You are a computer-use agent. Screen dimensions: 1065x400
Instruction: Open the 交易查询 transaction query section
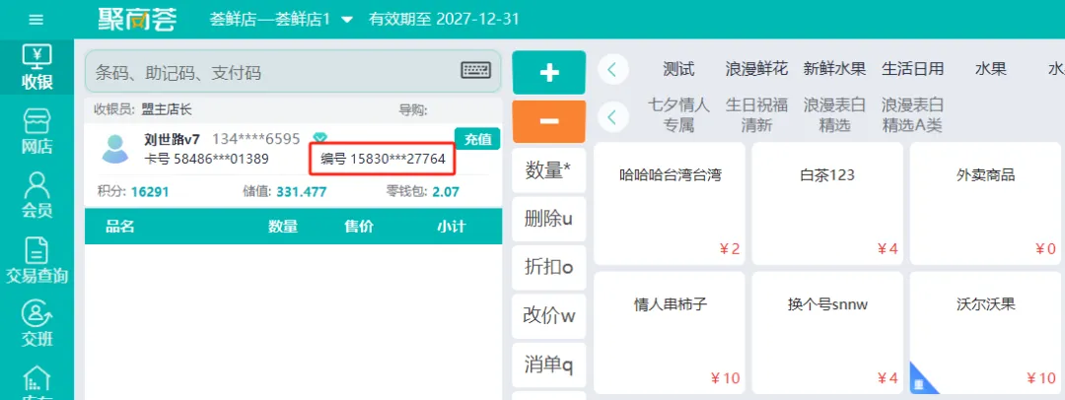click(36, 260)
